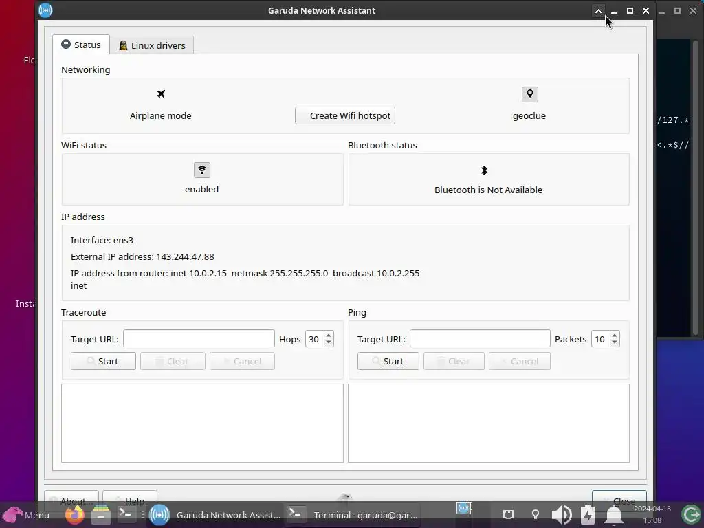This screenshot has width=704, height=528.
Task: Increase the Traceroute Hops value
Action: pyautogui.click(x=329, y=335)
